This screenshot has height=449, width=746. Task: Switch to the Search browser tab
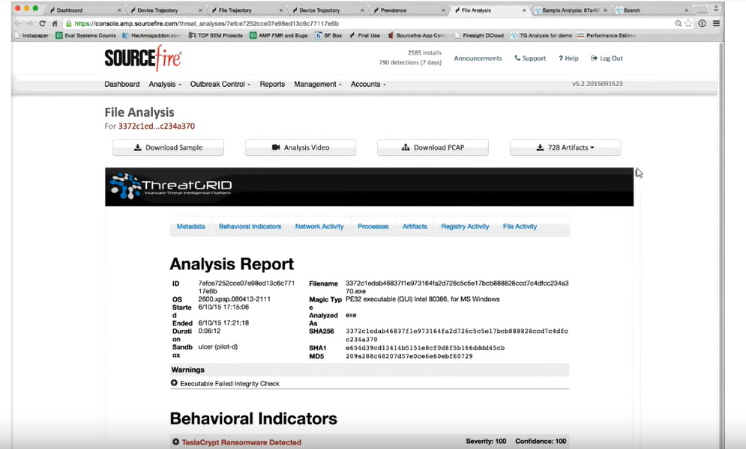coord(651,10)
